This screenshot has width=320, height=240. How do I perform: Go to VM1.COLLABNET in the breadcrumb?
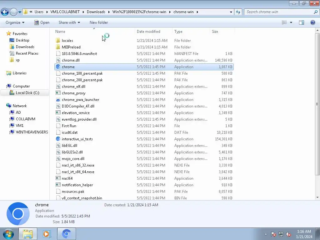pyautogui.click(x=65, y=12)
